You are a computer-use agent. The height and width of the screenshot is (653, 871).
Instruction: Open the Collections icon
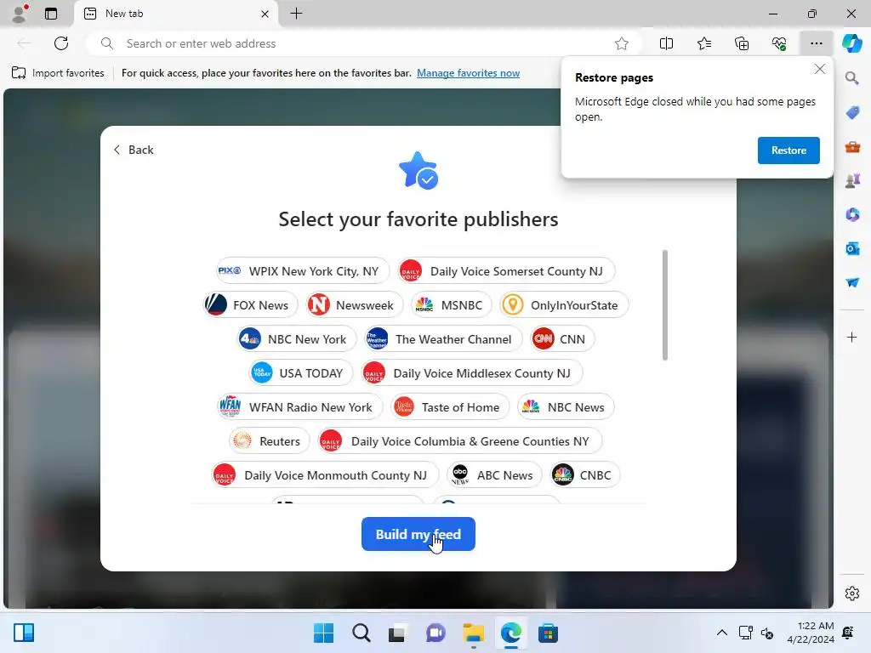tap(742, 43)
